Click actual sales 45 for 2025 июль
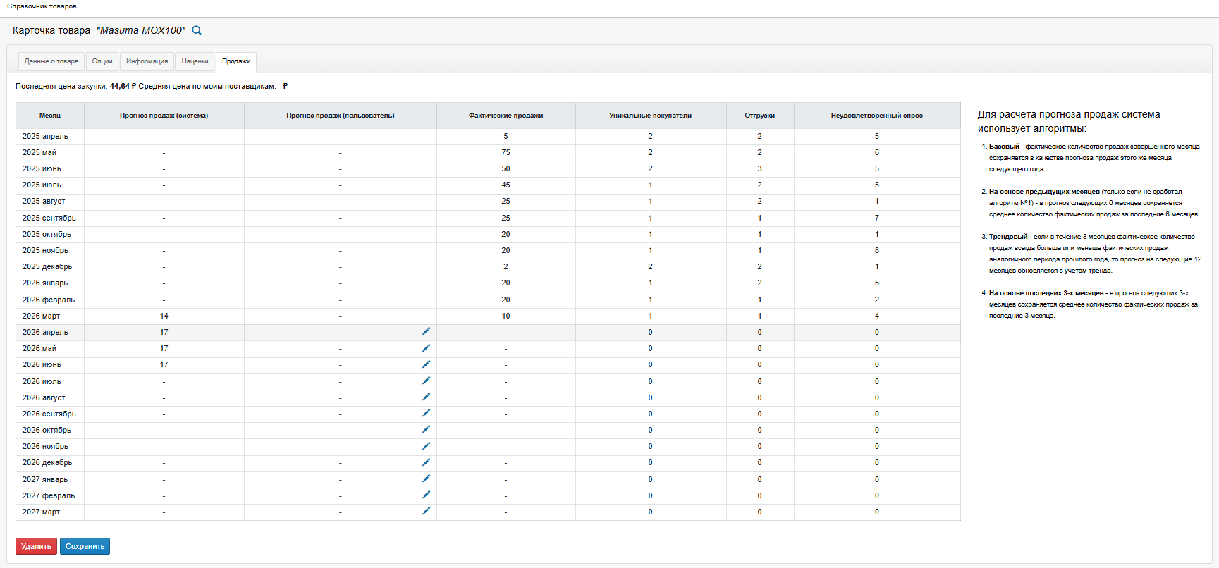 (506, 185)
